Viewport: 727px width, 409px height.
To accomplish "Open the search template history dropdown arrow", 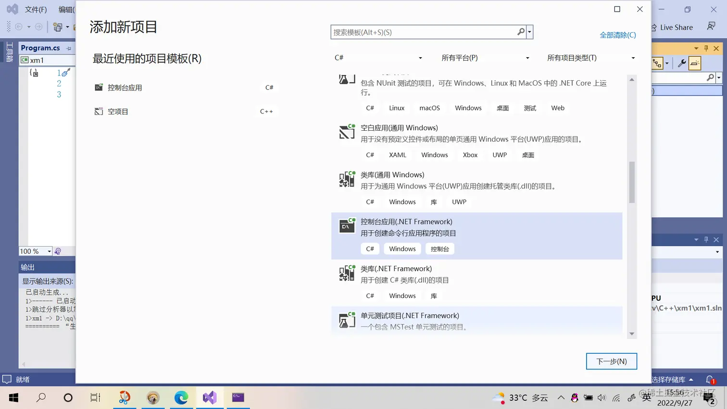I will pos(529,32).
